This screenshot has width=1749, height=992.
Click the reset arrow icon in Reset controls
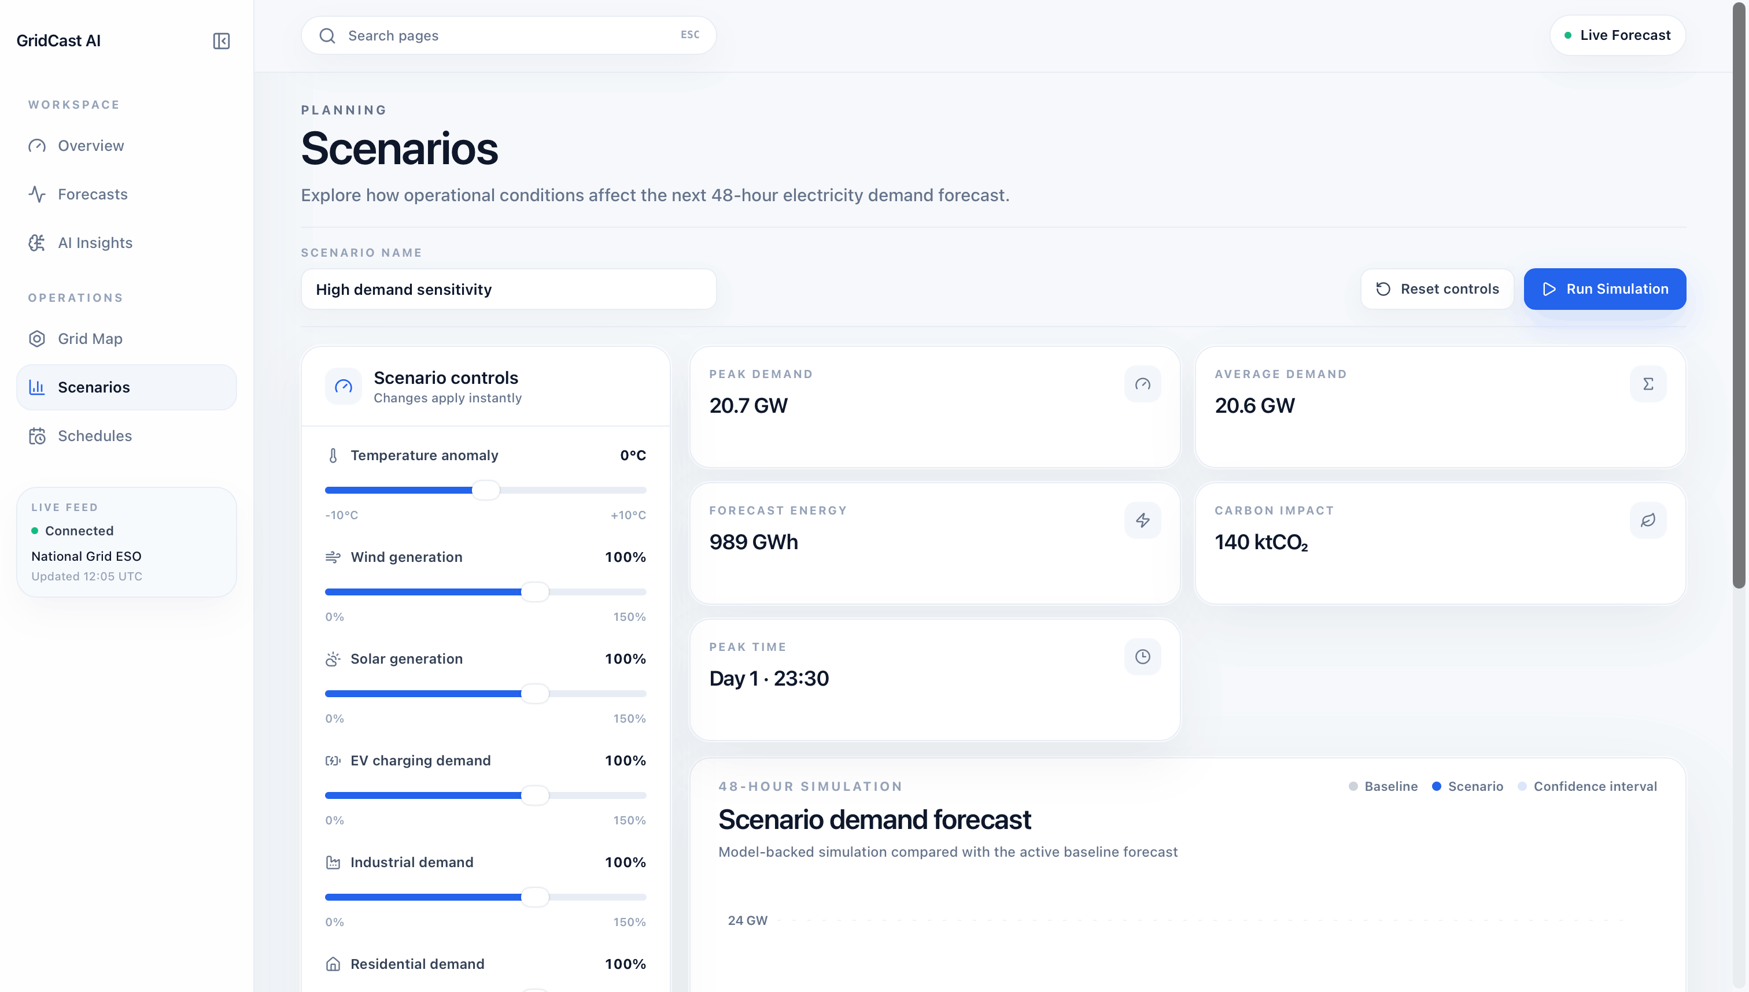click(1383, 289)
